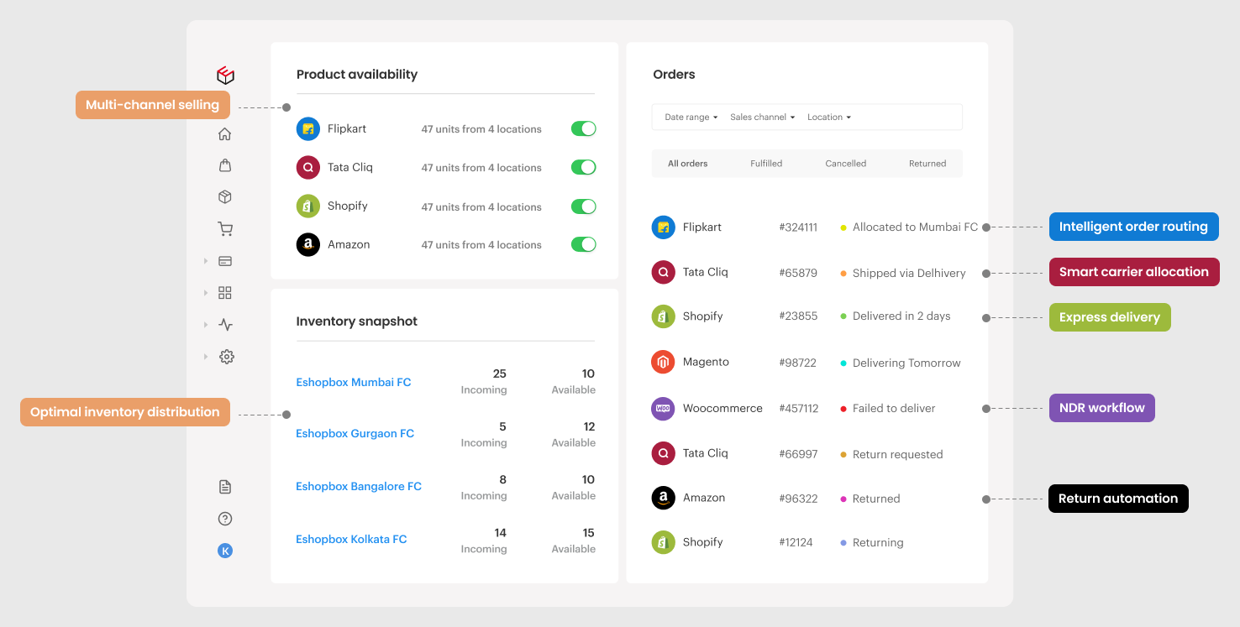
Task: Click the 'Delivering Tomorrow' status
Action: coord(906,363)
